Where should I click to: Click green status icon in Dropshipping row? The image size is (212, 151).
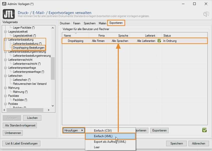[x=159, y=41]
